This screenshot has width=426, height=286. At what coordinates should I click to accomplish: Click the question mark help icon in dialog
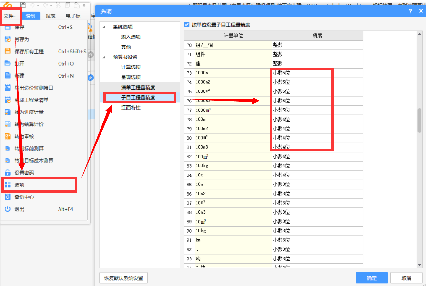point(410,11)
